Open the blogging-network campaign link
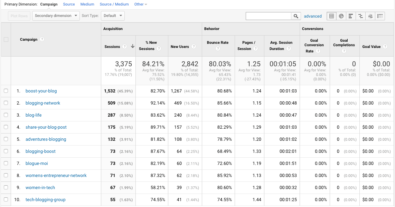This screenshot has width=395, height=207. (43, 103)
